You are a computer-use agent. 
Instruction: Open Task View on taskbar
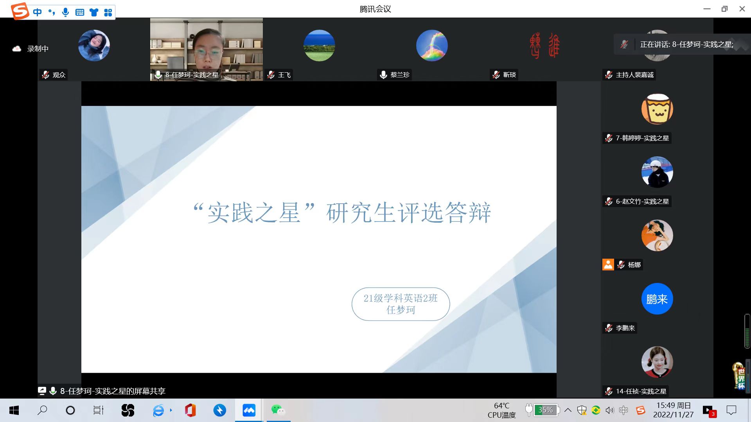point(98,410)
